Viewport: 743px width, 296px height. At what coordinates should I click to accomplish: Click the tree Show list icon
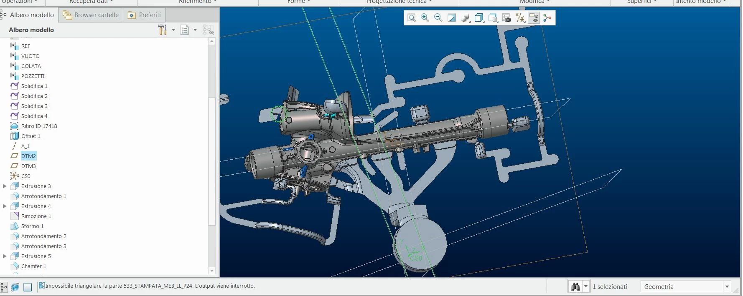click(x=184, y=30)
